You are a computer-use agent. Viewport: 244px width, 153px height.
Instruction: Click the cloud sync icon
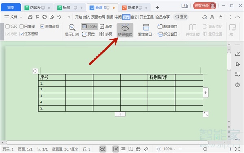(x=205, y=17)
